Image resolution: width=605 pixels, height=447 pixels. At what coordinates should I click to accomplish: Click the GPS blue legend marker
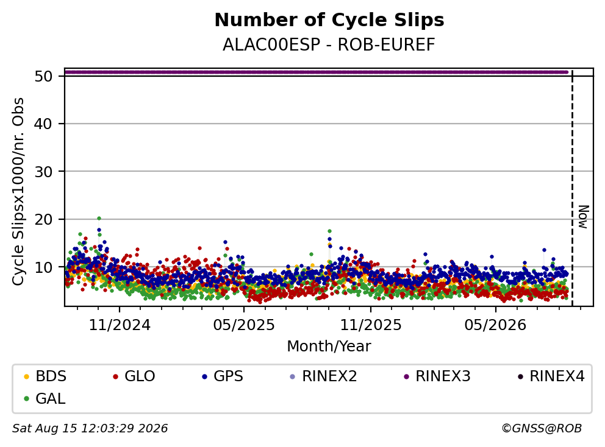point(204,376)
